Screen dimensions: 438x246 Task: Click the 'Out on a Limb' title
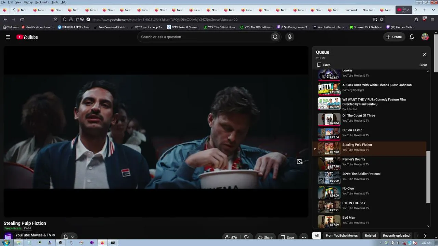click(x=352, y=130)
